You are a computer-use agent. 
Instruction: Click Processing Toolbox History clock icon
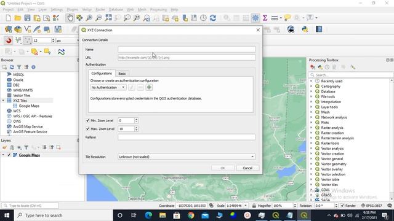[x=327, y=67]
